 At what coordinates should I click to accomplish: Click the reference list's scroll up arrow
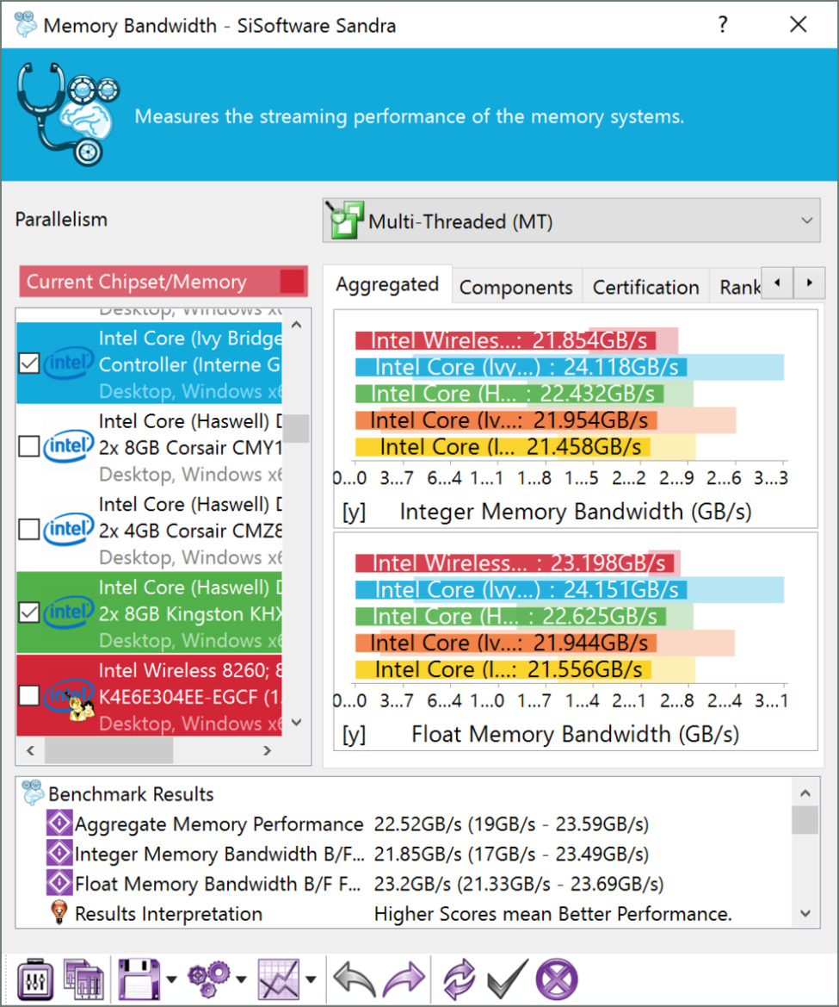pyautogui.click(x=296, y=325)
